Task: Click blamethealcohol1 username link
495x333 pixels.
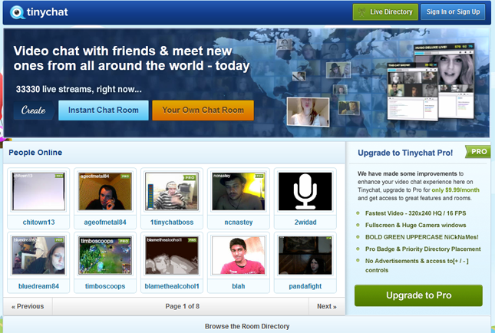Action: tap(171, 286)
